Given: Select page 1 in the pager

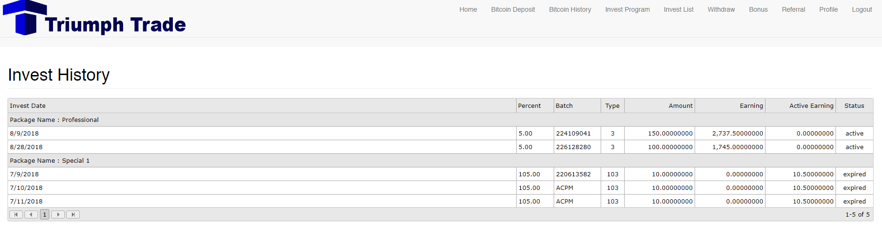Looking at the screenshot, I should pos(45,215).
